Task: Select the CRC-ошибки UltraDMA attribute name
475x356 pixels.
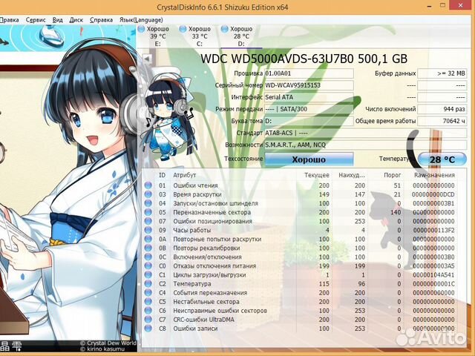Action: pos(203,320)
